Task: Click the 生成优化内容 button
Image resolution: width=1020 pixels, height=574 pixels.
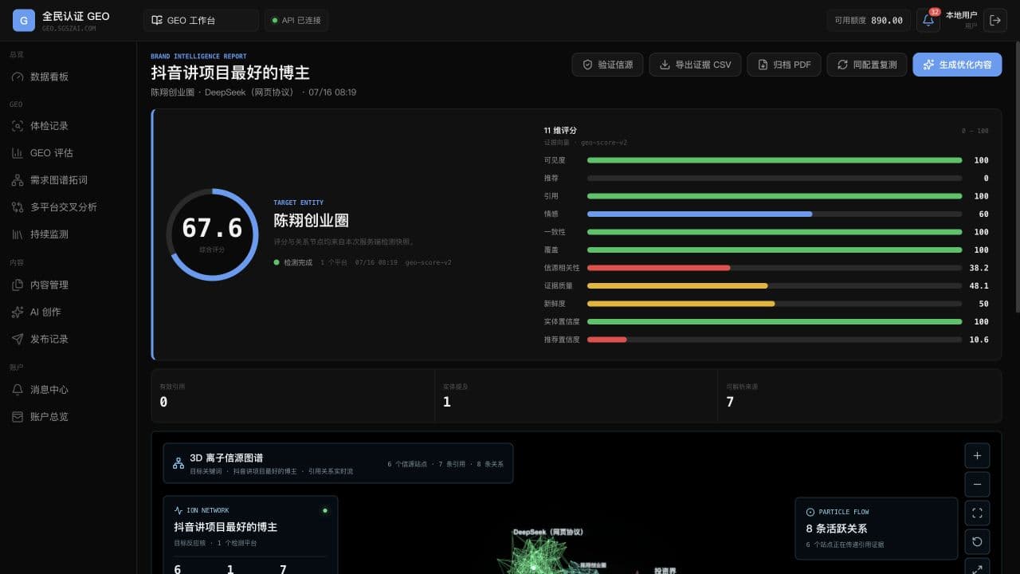Action: (x=957, y=65)
